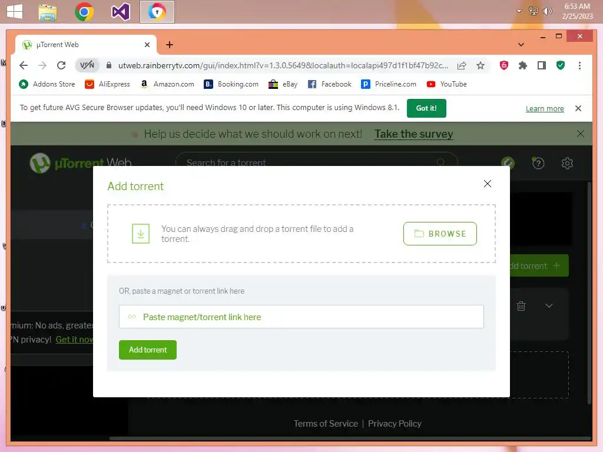Open the Addons Store bookmark
The width and height of the screenshot is (603, 452).
(47, 84)
